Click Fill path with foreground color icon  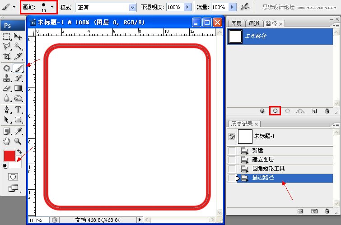coord(262,111)
